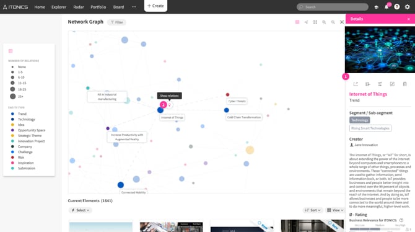Toggle the pink legend panel icon in graph toolbar
The image size is (415, 232).
click(x=297, y=22)
